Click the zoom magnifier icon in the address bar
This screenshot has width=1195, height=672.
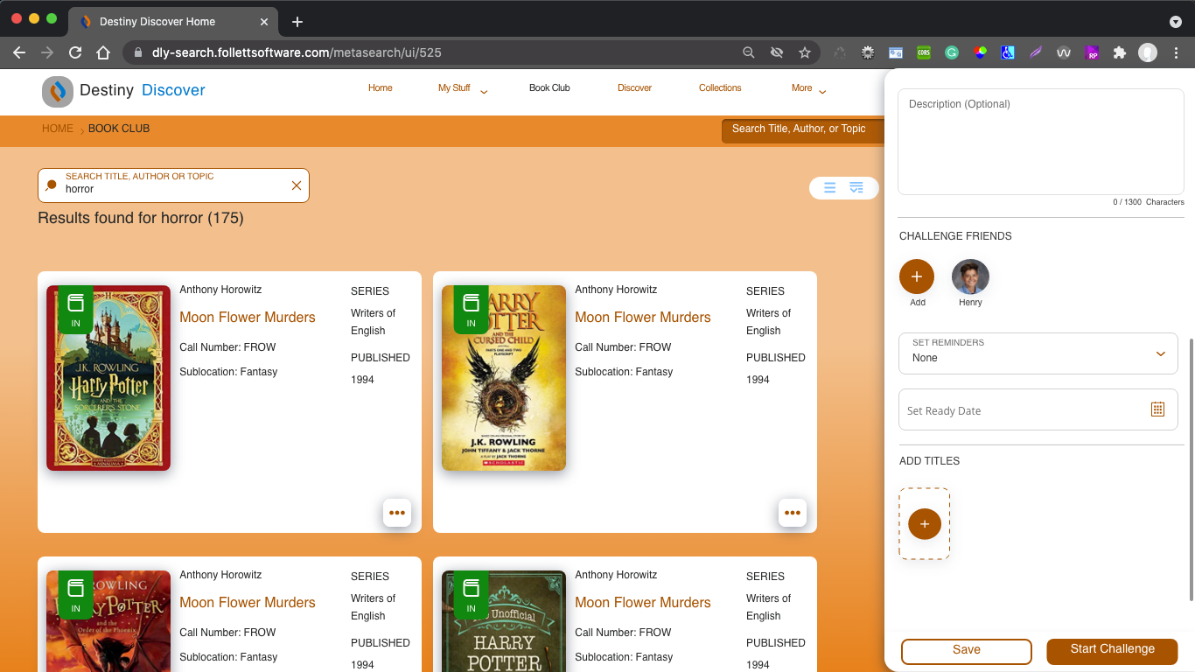tap(749, 52)
